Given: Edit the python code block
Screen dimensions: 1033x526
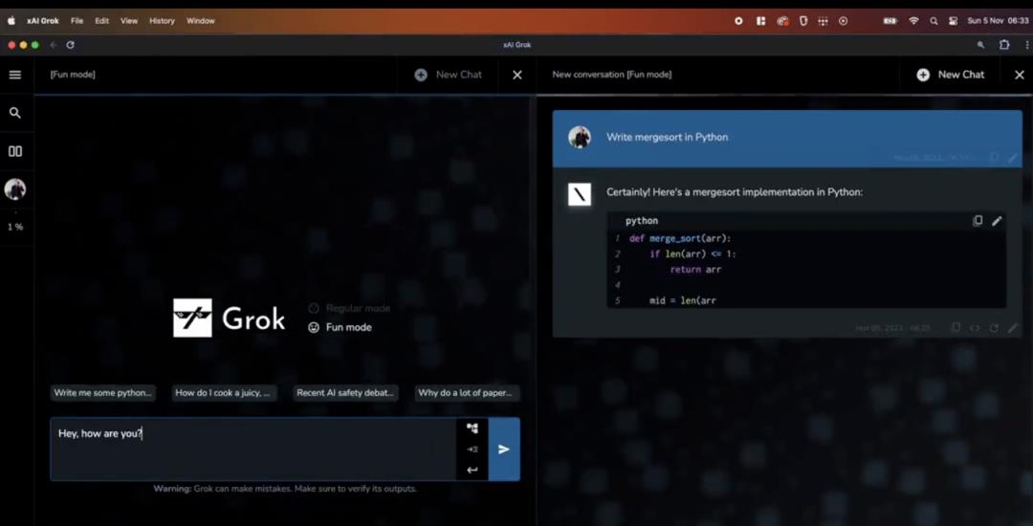Looking at the screenshot, I should (997, 221).
